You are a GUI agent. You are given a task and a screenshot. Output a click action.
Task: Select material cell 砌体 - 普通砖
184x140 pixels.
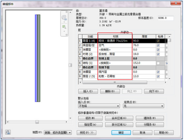click(x=116, y=41)
